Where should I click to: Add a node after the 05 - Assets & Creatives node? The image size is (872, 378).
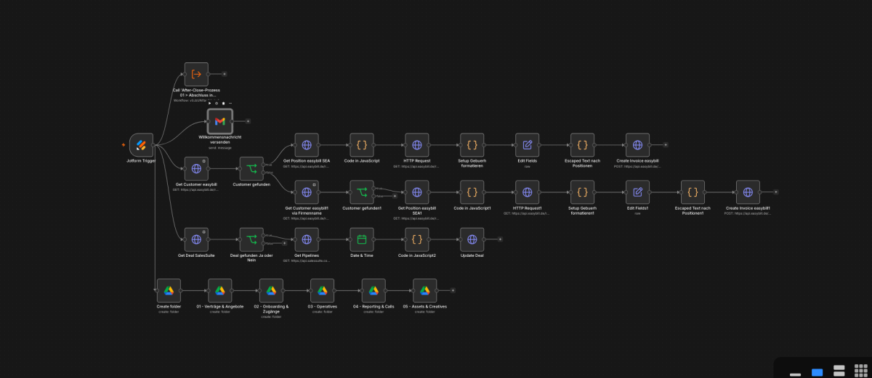click(453, 290)
